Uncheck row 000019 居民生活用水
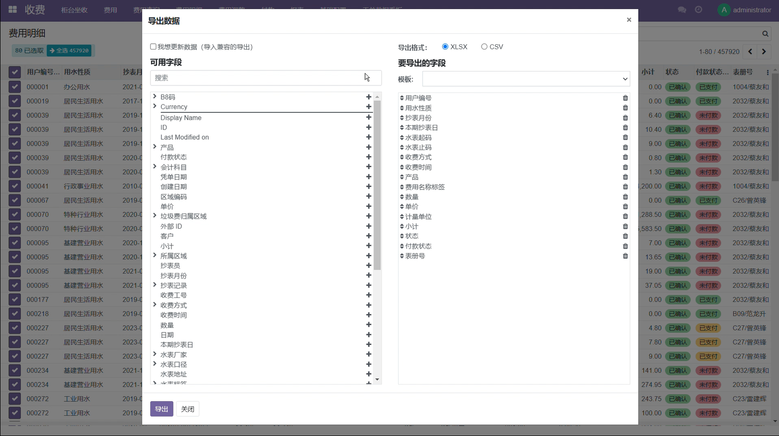779x436 pixels. pyautogui.click(x=15, y=101)
